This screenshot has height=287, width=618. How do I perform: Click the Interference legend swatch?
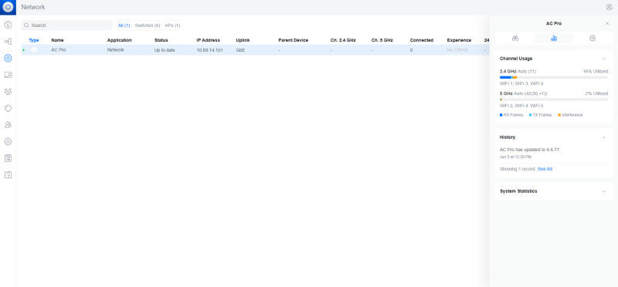(559, 115)
